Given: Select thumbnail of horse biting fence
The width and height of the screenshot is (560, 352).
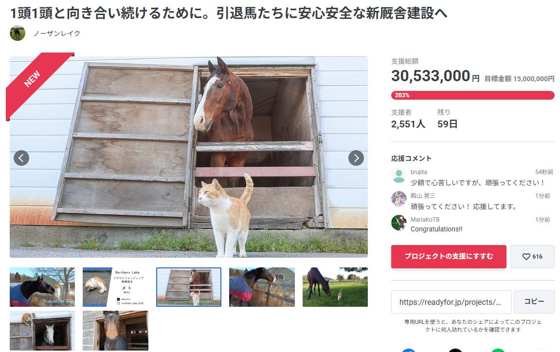Looking at the screenshot, I should click(262, 287).
